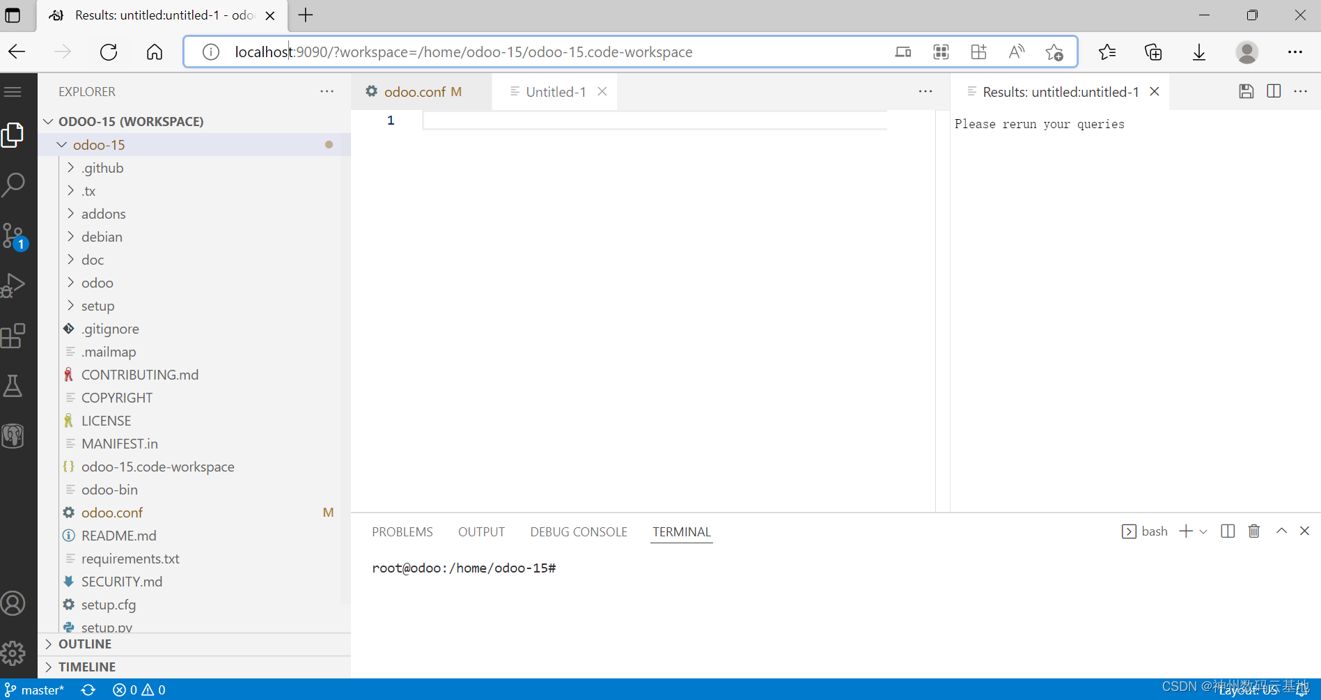Image resolution: width=1321 pixels, height=700 pixels.
Task: Open browser Collections icon
Action: (x=1153, y=52)
